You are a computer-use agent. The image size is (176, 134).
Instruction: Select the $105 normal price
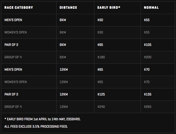pyautogui.click(x=148, y=45)
